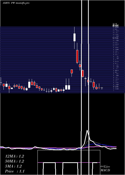Click the '<<Live MACD' label

pos(105,168)
